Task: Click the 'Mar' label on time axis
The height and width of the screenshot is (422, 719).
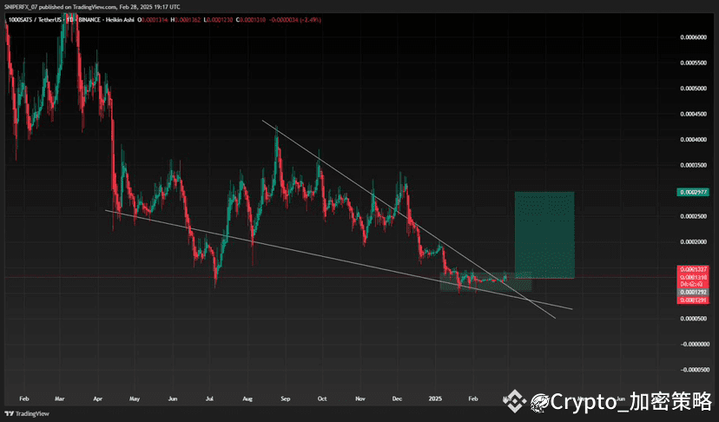Action: click(59, 399)
